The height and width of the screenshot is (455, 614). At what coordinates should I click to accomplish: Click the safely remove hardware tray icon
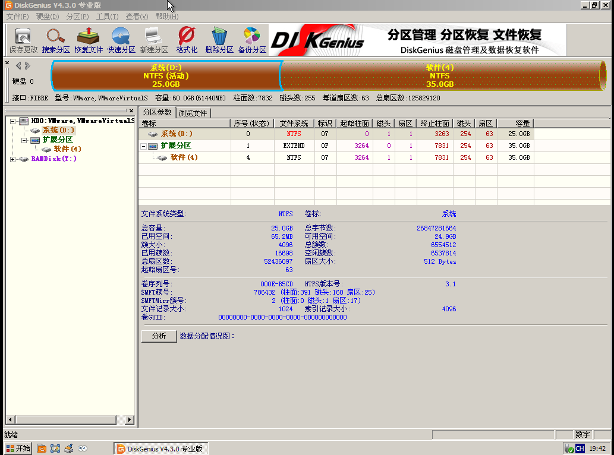point(569,448)
